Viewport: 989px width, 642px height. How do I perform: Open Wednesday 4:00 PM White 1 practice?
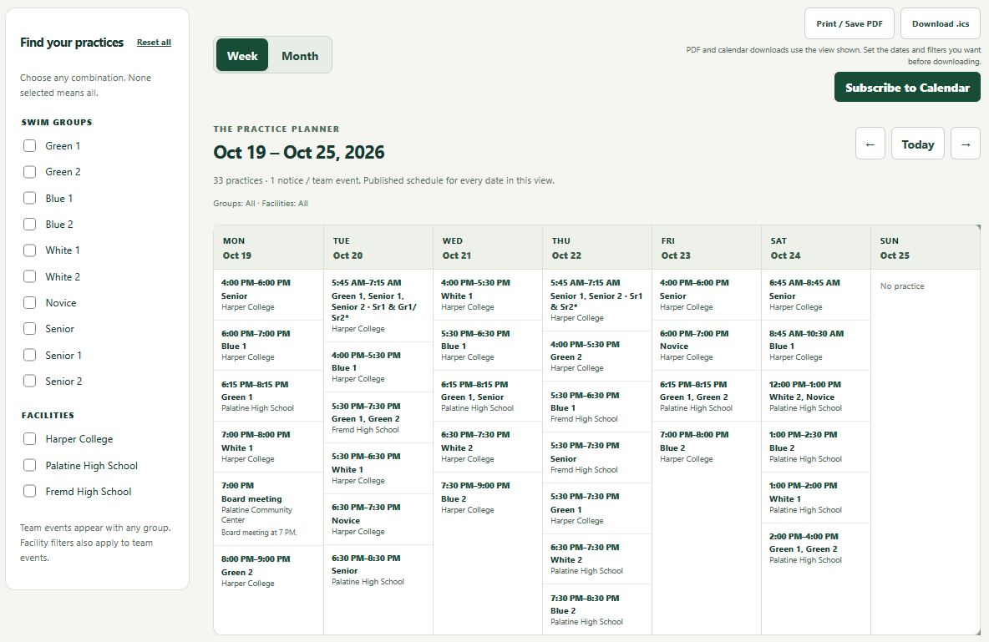[488, 295]
